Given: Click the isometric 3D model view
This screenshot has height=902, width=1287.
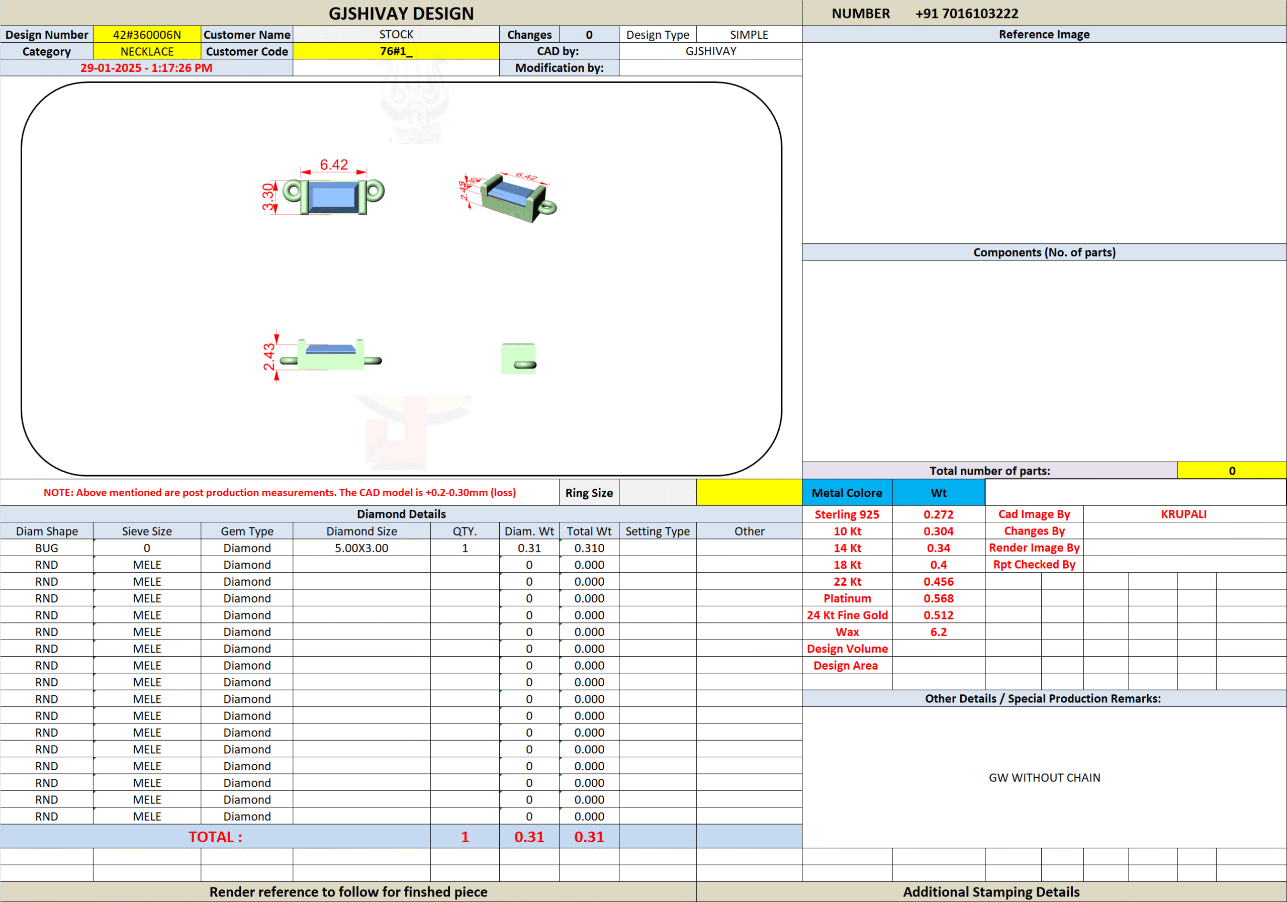Looking at the screenshot, I should (x=513, y=197).
